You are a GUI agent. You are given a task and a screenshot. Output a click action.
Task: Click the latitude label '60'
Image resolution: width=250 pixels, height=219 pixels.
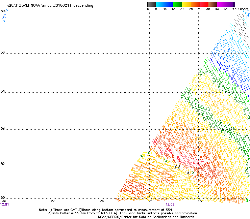pyautogui.click(x=3, y=11)
